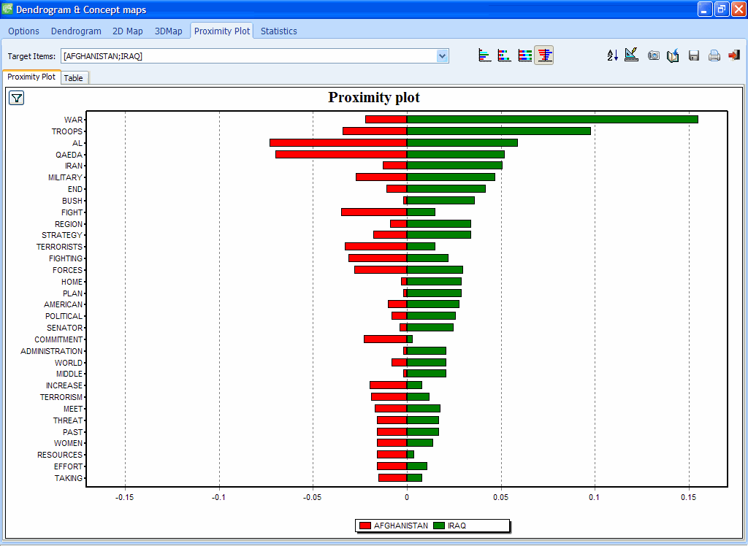Open the Statistics tab
Screen dimensions: 748x546
[278, 31]
